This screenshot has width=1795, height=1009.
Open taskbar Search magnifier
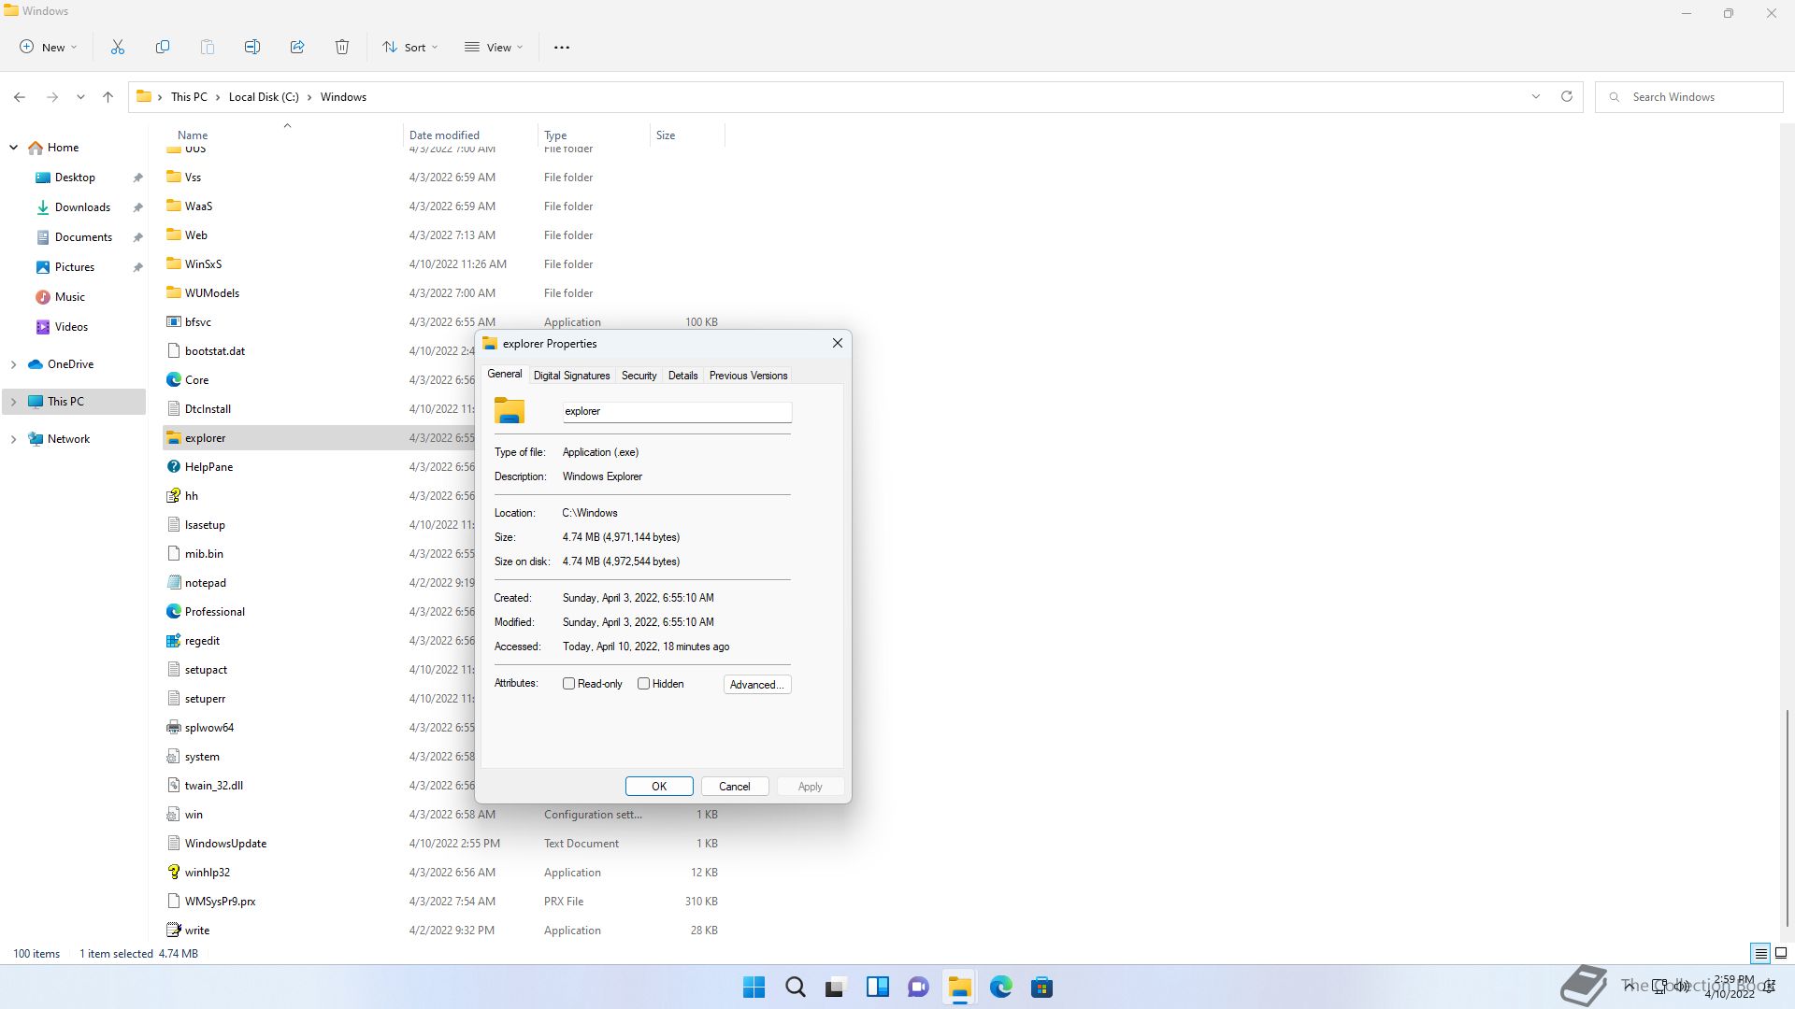(796, 988)
